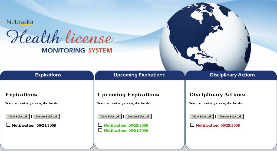Screen dimensions: 277x151
Task: Click the green Notification: 06/25/2009 text
Action: pos(126,126)
